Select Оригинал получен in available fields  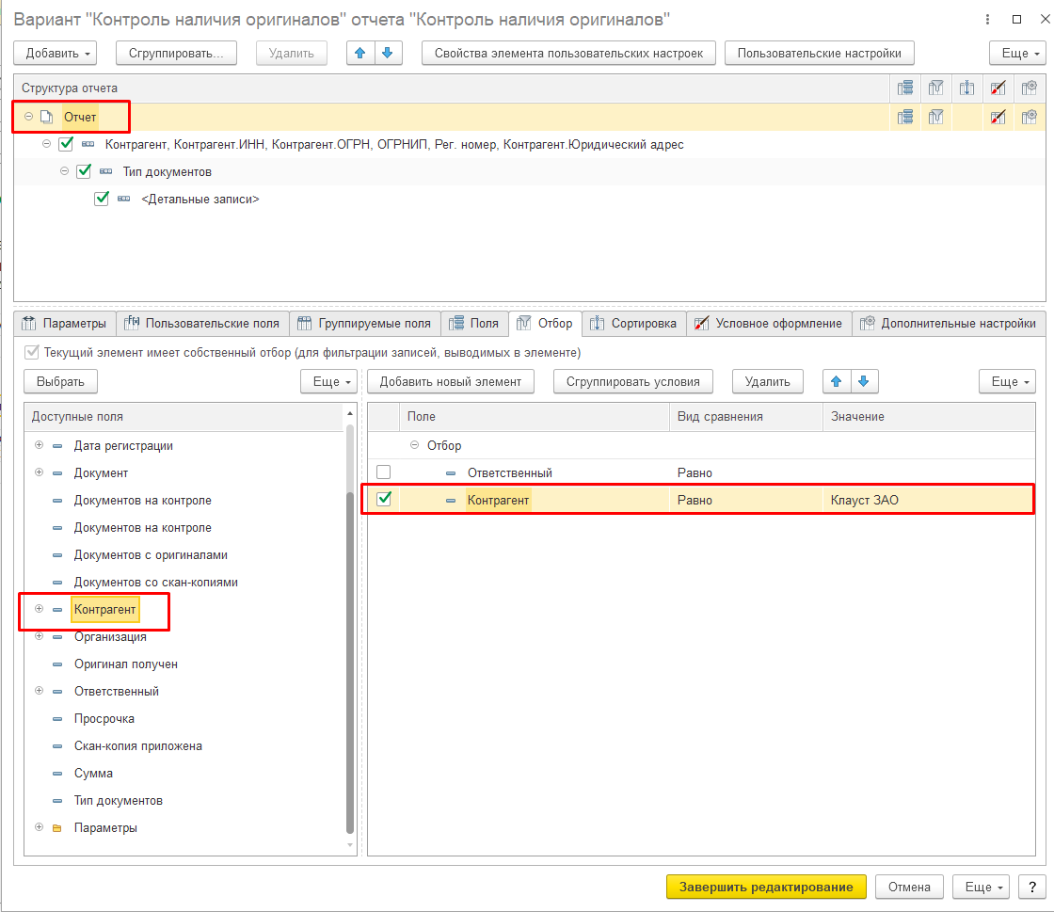(x=126, y=664)
